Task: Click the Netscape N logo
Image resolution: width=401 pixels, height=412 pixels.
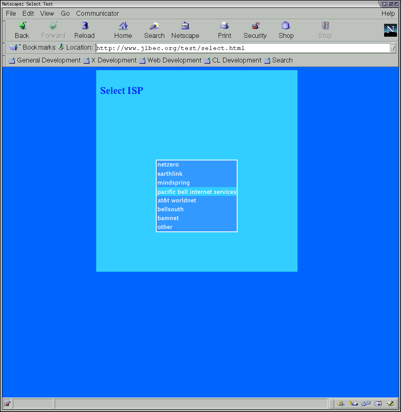Action: tap(390, 30)
